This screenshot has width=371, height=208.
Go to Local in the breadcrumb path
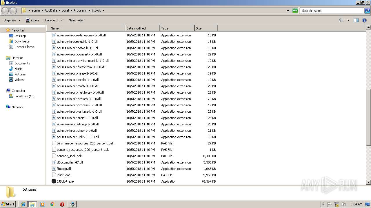65,11
